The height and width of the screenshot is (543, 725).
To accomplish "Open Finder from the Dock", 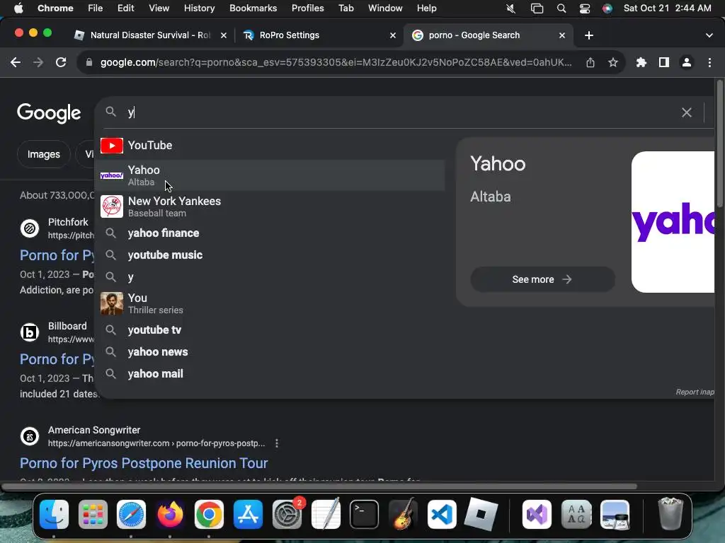I will [x=54, y=515].
